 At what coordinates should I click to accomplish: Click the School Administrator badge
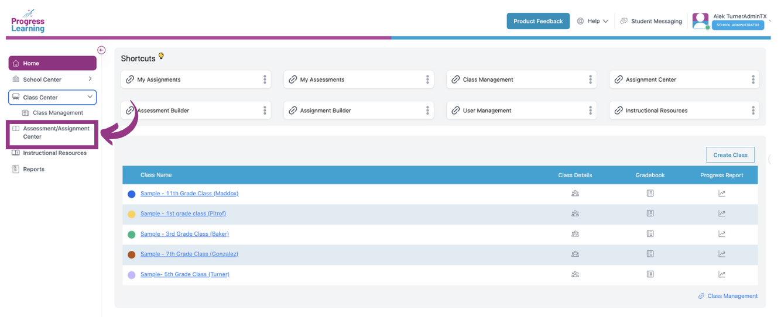(738, 25)
